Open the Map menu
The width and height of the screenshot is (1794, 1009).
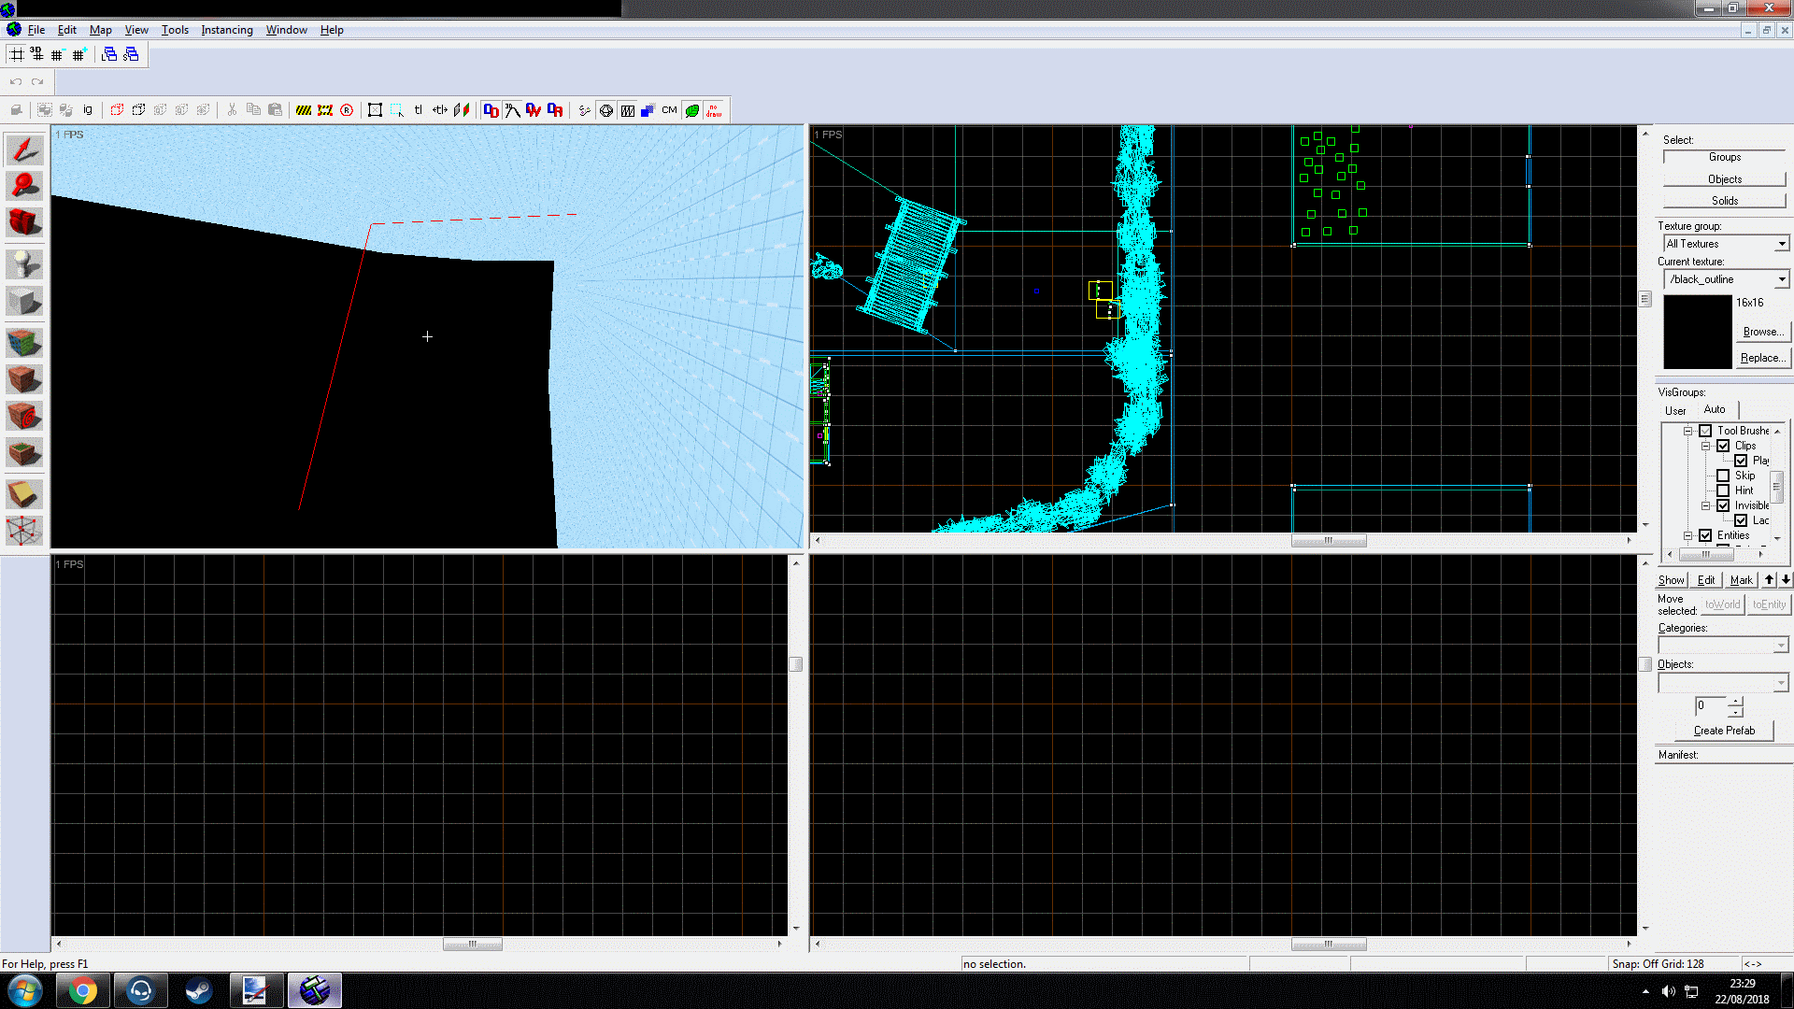coord(100,30)
